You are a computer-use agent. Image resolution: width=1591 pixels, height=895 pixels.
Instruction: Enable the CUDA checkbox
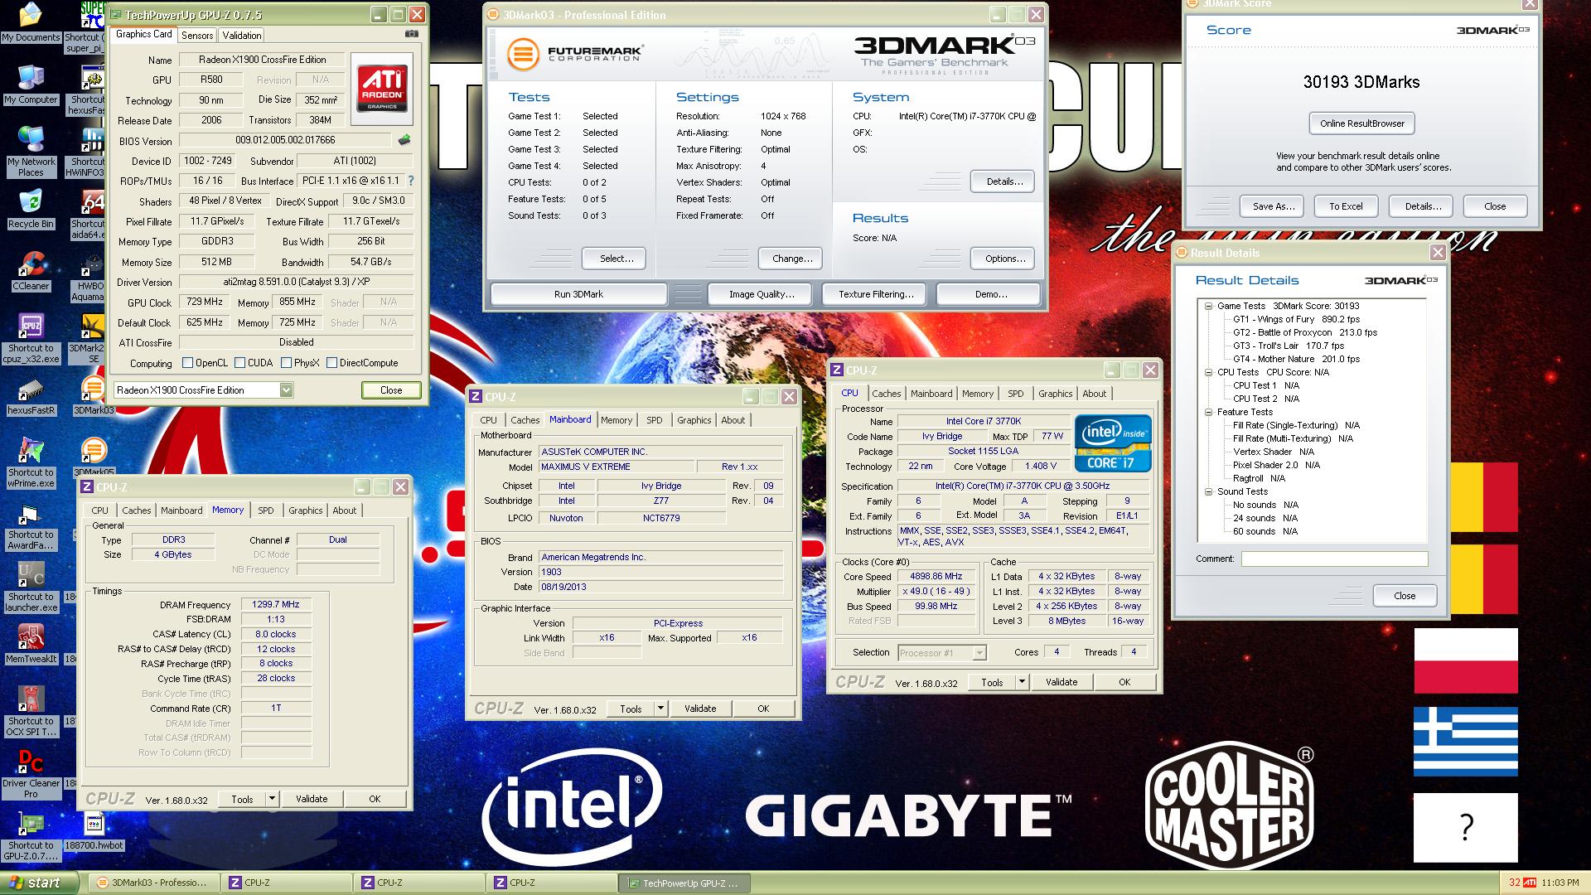click(239, 363)
